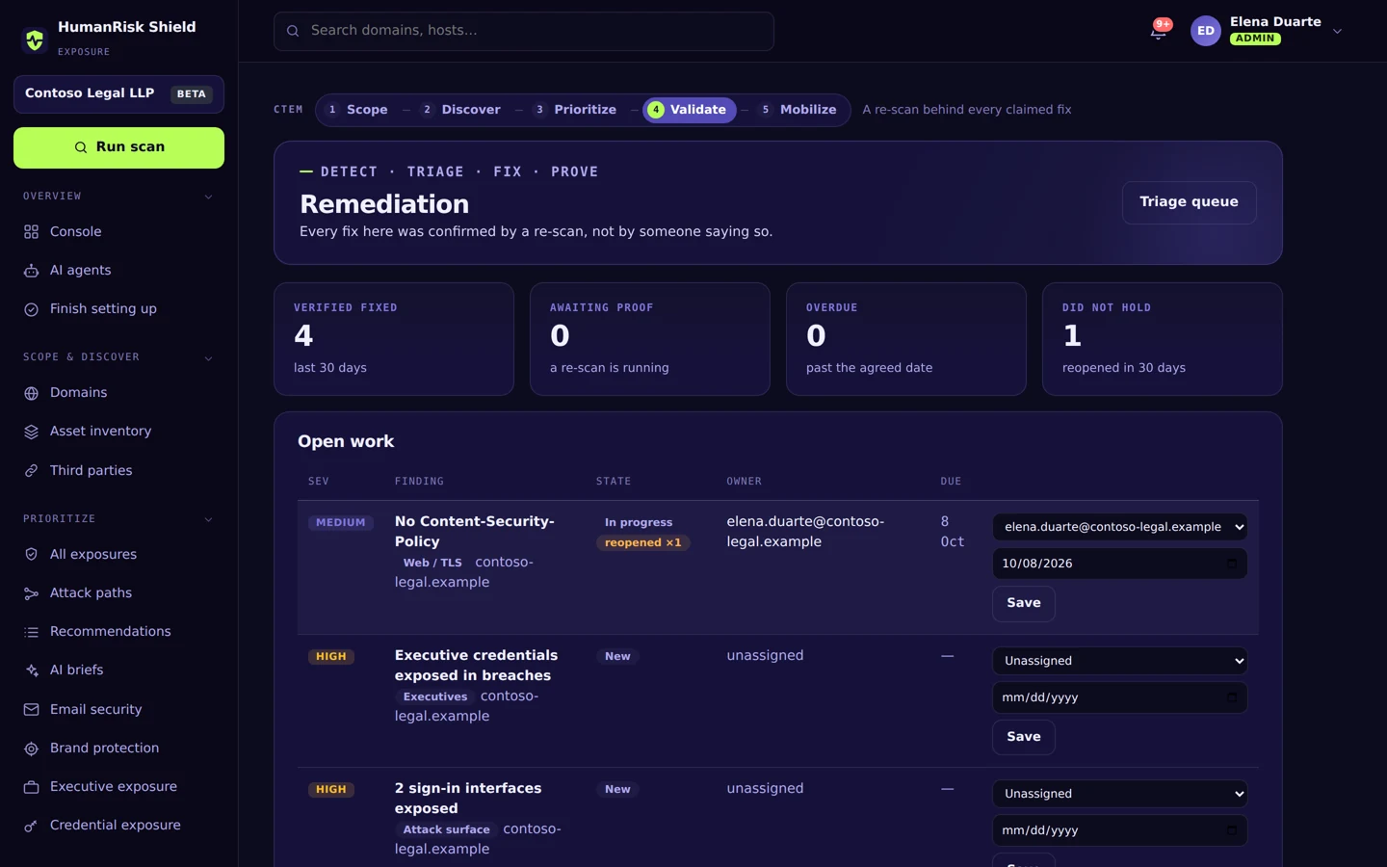This screenshot has width=1387, height=867.
Task: Open the Contoso Legal LLP organization switcher
Action: tap(118, 94)
